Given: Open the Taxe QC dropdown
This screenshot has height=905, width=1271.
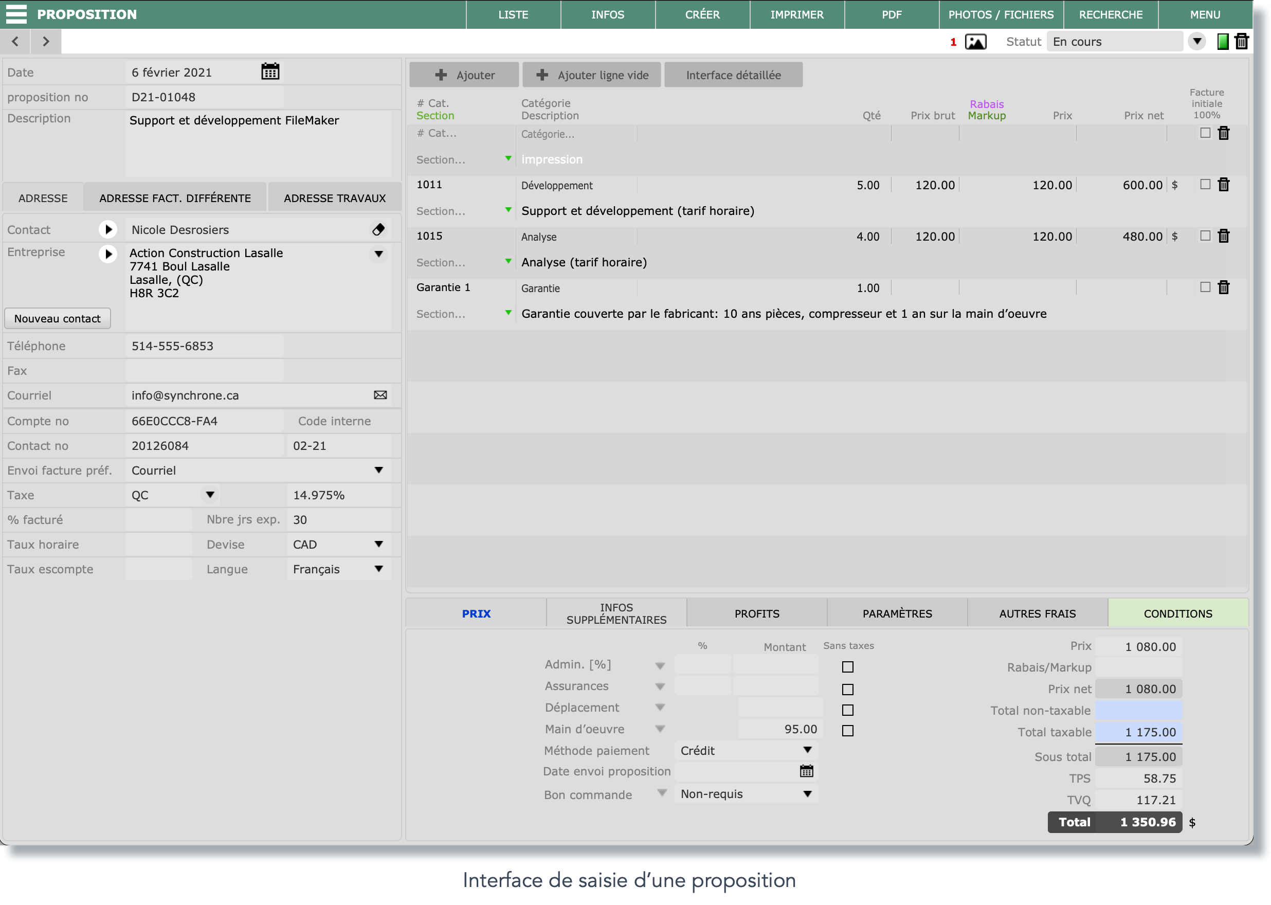Looking at the screenshot, I should click(x=210, y=495).
